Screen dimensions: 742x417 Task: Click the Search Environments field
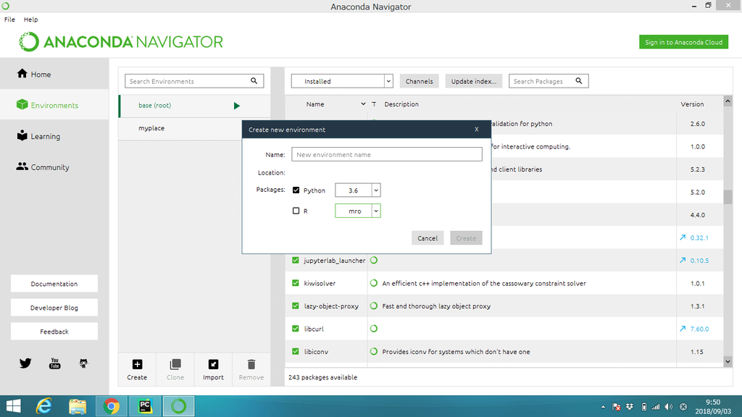coord(194,81)
